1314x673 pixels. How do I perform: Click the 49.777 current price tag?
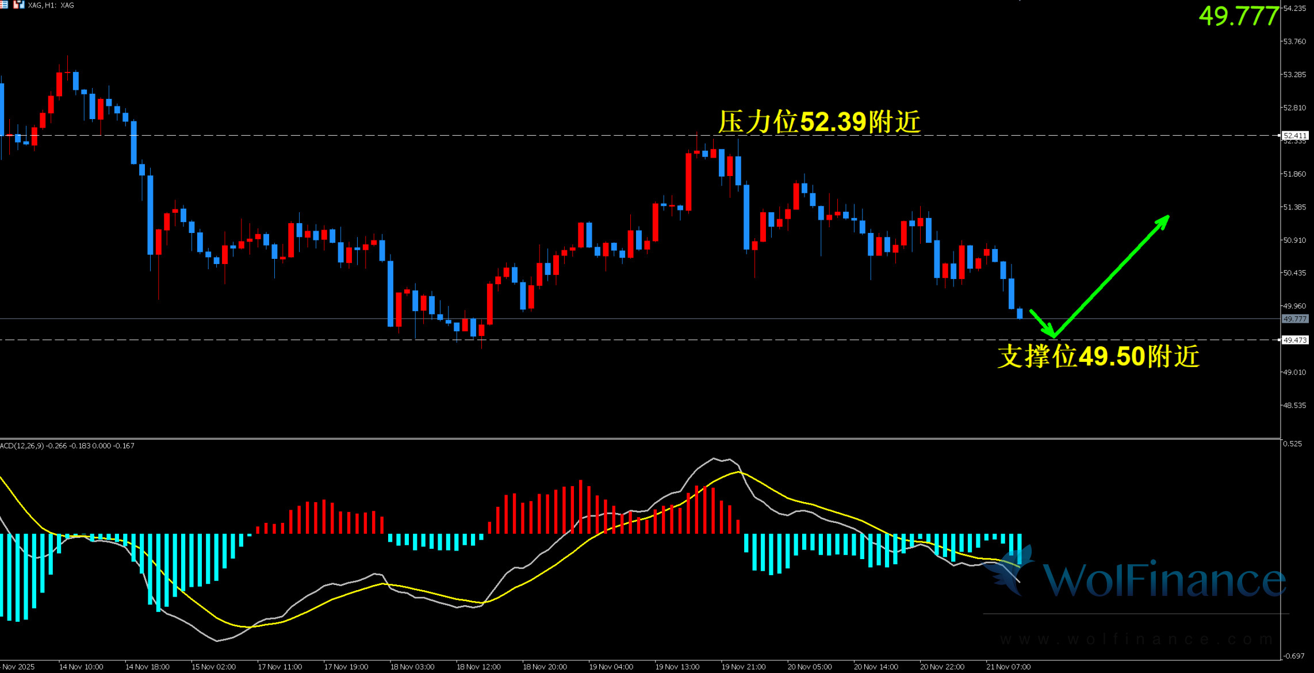coord(1295,319)
